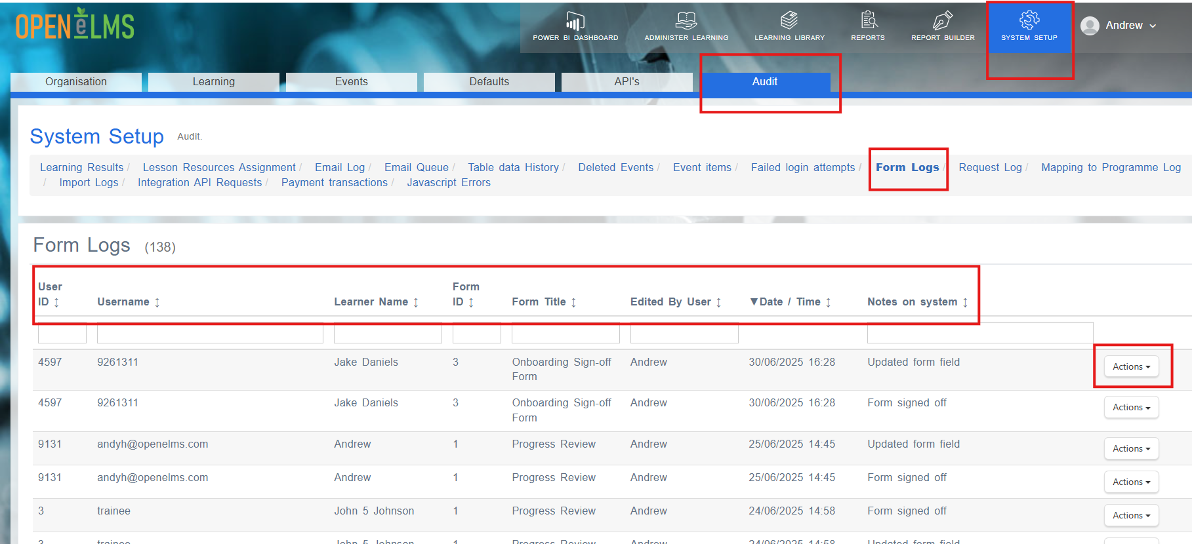Image resolution: width=1192 pixels, height=544 pixels.
Task: Go to the Defaults tab
Action: 489,82
